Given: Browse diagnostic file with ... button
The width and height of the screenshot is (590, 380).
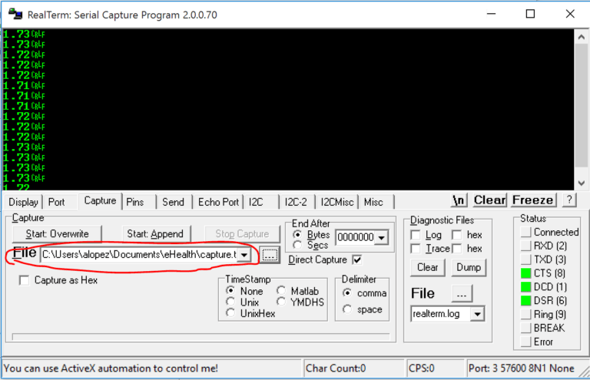Looking at the screenshot, I should [x=462, y=294].
